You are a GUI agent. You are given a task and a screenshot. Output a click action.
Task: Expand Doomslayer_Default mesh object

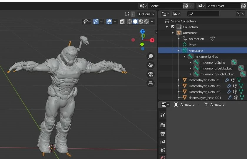pos(179,80)
